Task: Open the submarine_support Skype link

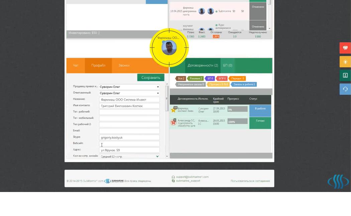Action: [x=188, y=181]
